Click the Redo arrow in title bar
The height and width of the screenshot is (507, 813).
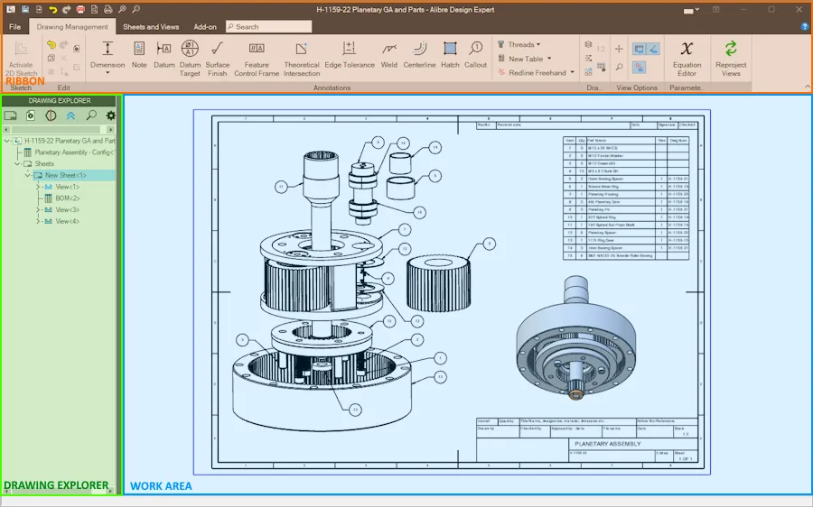click(66, 9)
